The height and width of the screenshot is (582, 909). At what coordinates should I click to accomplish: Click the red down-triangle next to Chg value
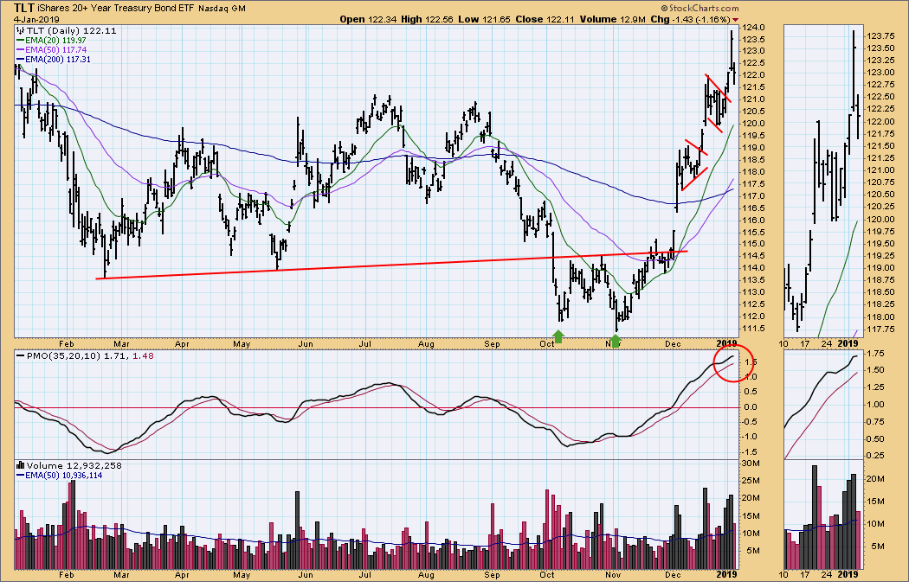[736, 20]
